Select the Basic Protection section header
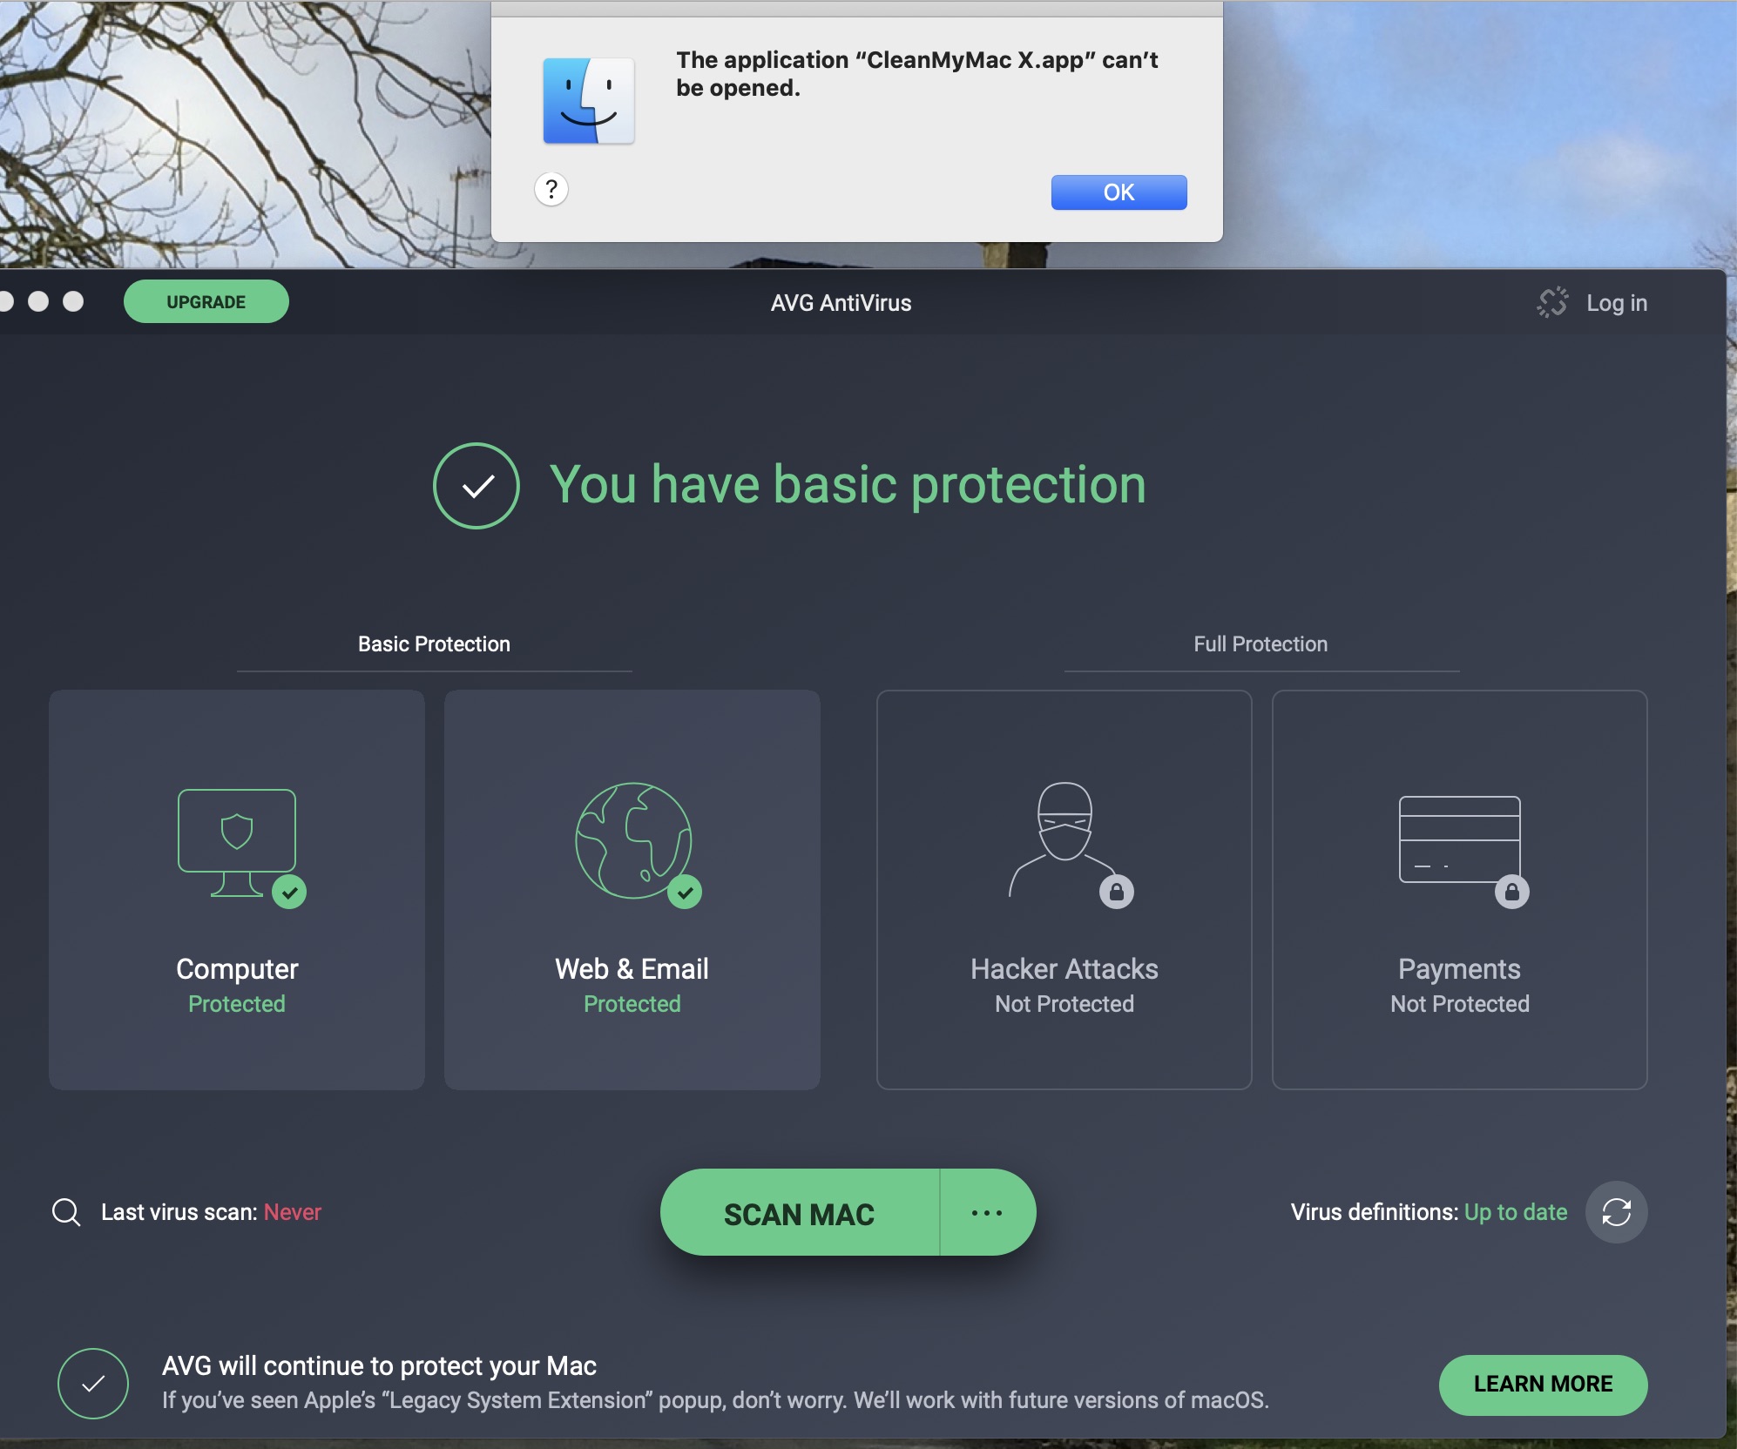 tap(434, 644)
